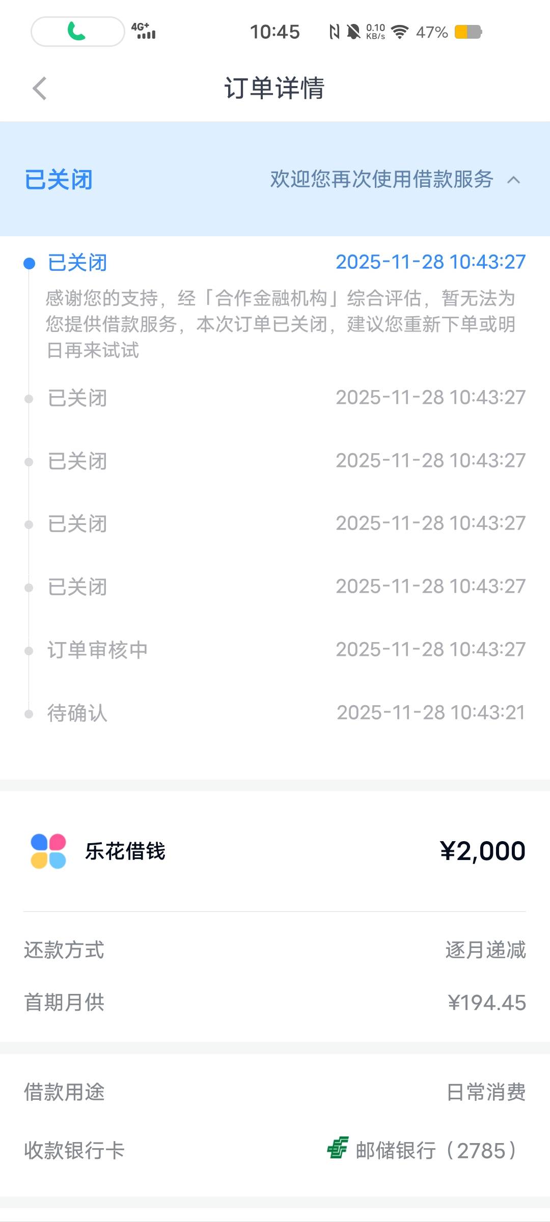The width and height of the screenshot is (550, 1222).
Task: Tap the muted notification bell icon
Action: [353, 32]
